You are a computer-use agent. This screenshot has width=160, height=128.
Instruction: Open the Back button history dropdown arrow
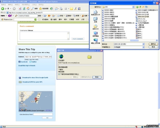[10, 9]
